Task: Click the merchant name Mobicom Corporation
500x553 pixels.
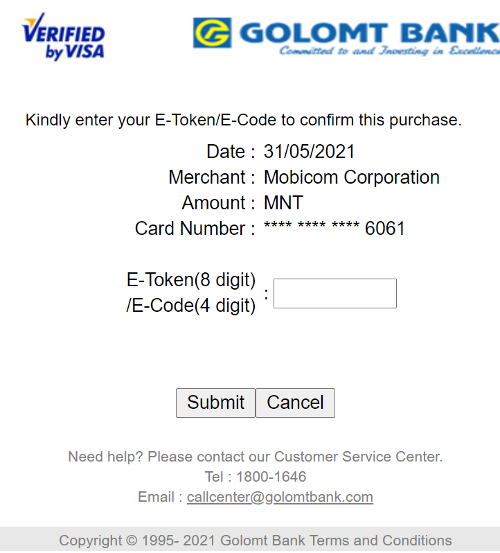Action: 352,177
